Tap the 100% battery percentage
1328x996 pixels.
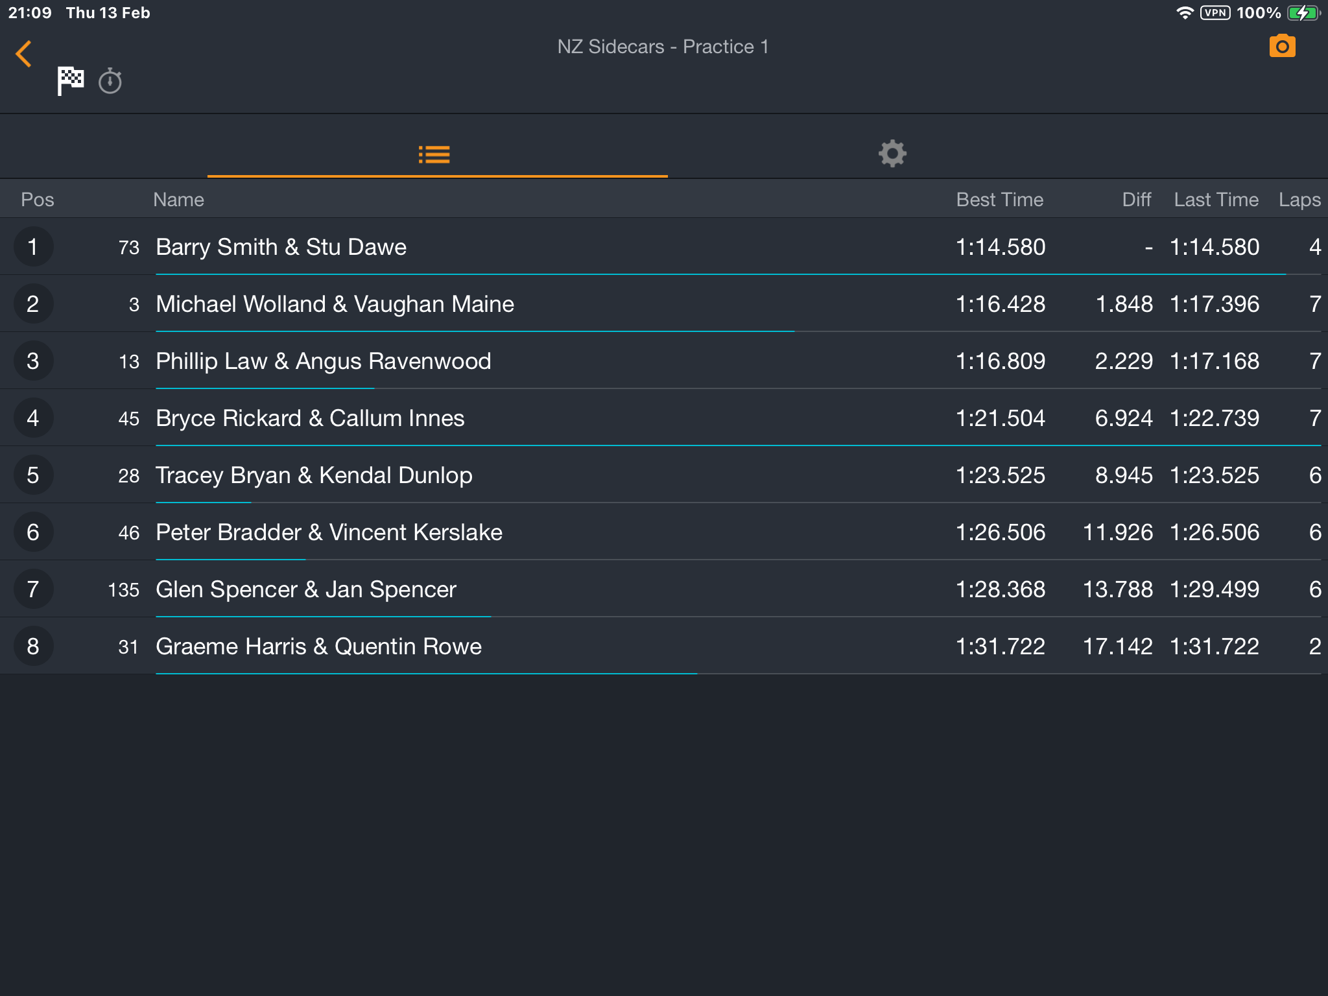(x=1259, y=13)
